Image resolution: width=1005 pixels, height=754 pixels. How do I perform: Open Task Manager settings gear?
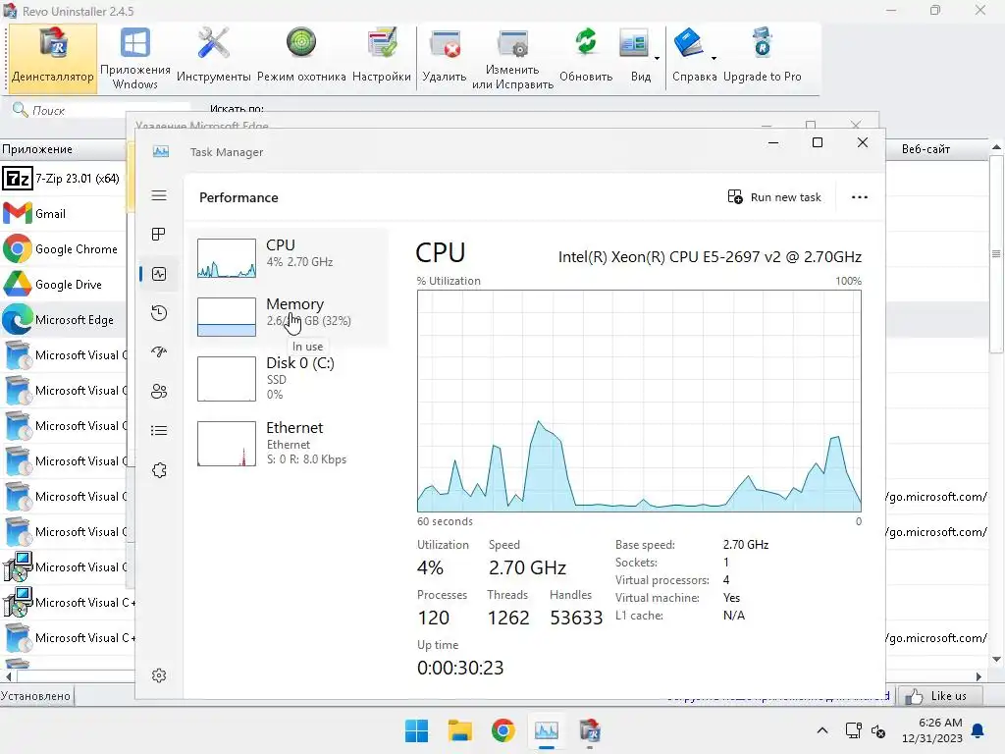tap(159, 675)
